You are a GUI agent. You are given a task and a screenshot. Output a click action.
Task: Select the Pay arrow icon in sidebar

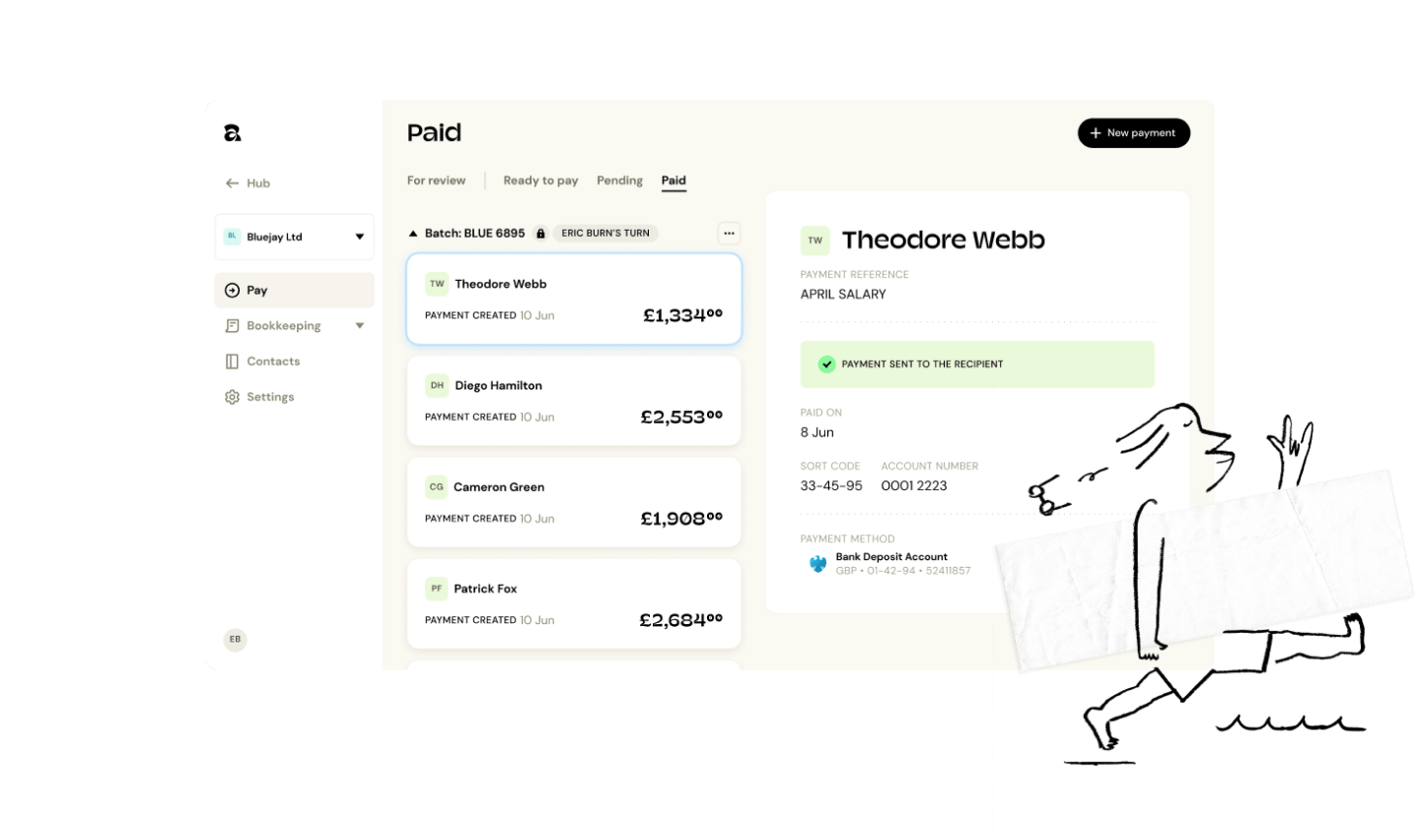tap(233, 290)
